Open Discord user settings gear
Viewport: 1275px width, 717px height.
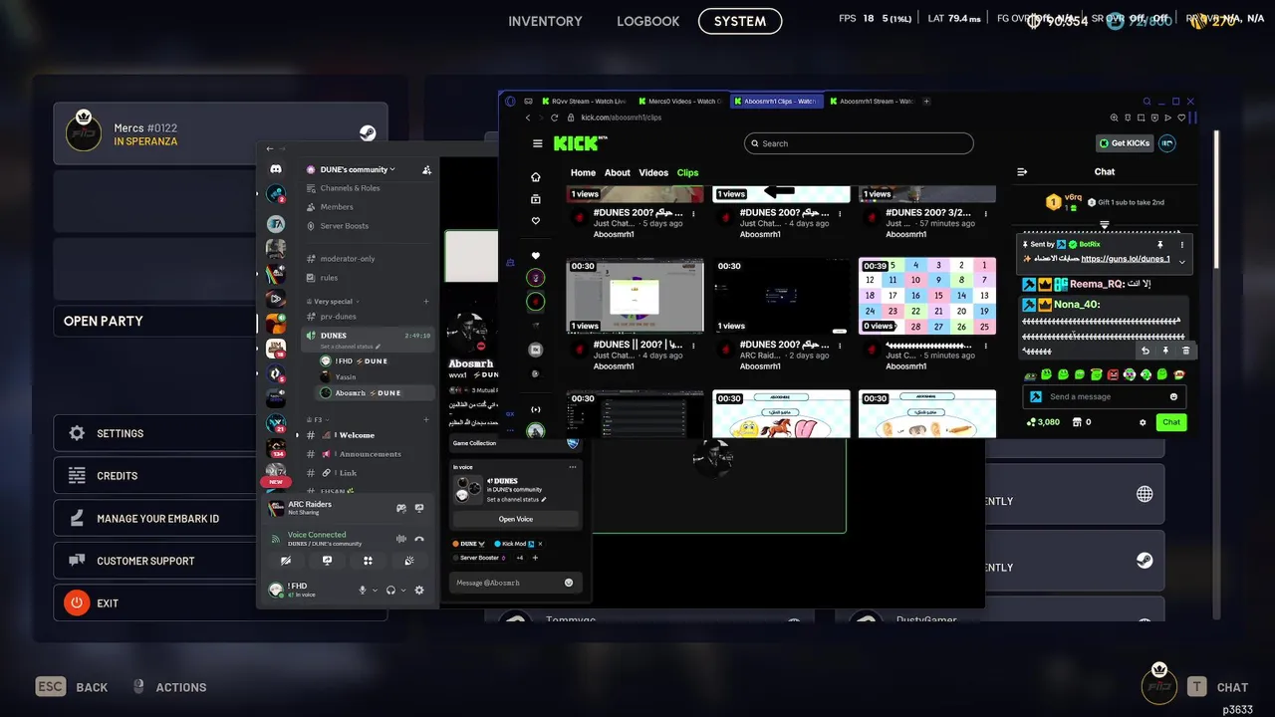pos(419,591)
